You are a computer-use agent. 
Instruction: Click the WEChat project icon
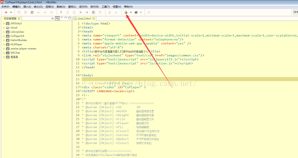[x=8, y=53]
